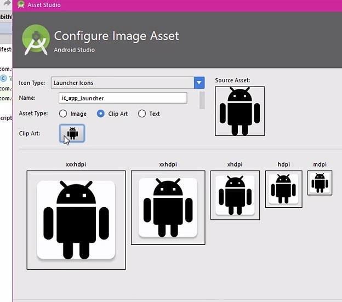Click the Source Asset: label
Screen dimensions: 342x302
232,80
